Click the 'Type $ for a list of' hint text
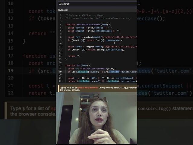Image resolution: width=193 pixels, height=145 pixels. tap(68, 88)
